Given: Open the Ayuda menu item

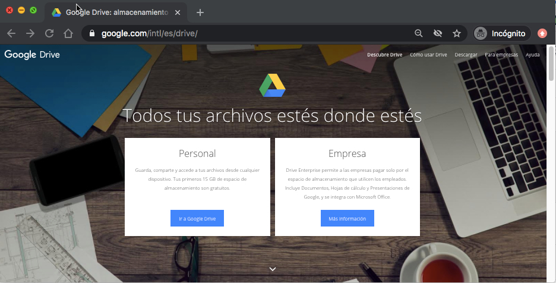Looking at the screenshot, I should click(533, 55).
